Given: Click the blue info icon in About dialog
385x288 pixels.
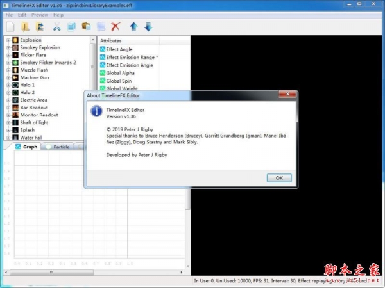Looking at the screenshot, I should 96,111.
